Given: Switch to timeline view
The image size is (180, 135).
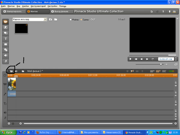Looking at the screenshot, I should (x=158, y=71).
